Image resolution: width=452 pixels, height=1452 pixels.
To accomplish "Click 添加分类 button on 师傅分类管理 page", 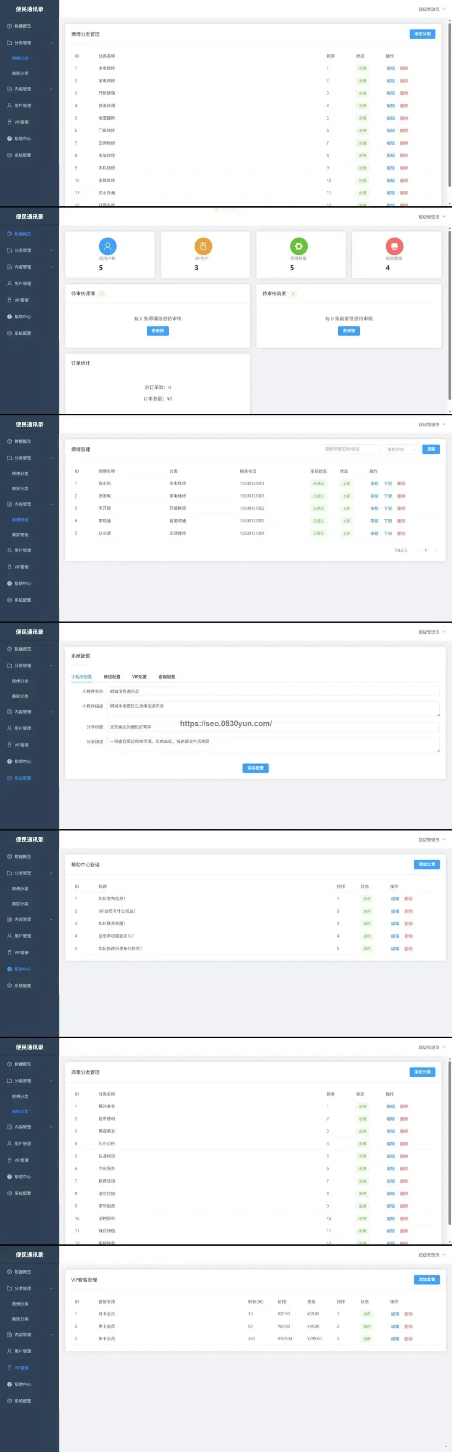I will [422, 34].
